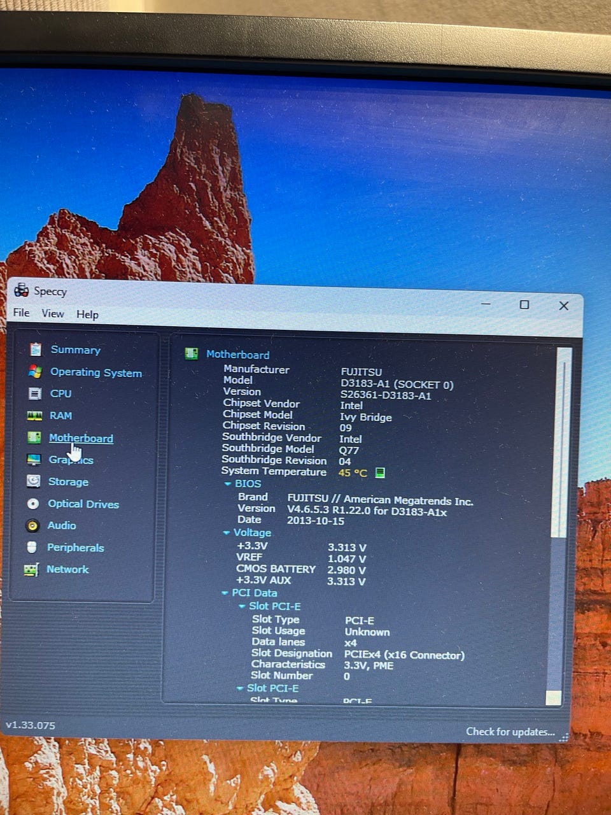Viewport: 611px width, 815px height.
Task: Click the CPU chip icon
Action: (x=35, y=393)
